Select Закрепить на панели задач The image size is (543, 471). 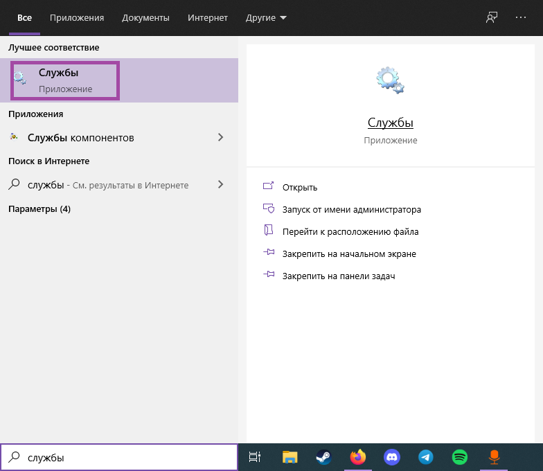pyautogui.click(x=339, y=276)
